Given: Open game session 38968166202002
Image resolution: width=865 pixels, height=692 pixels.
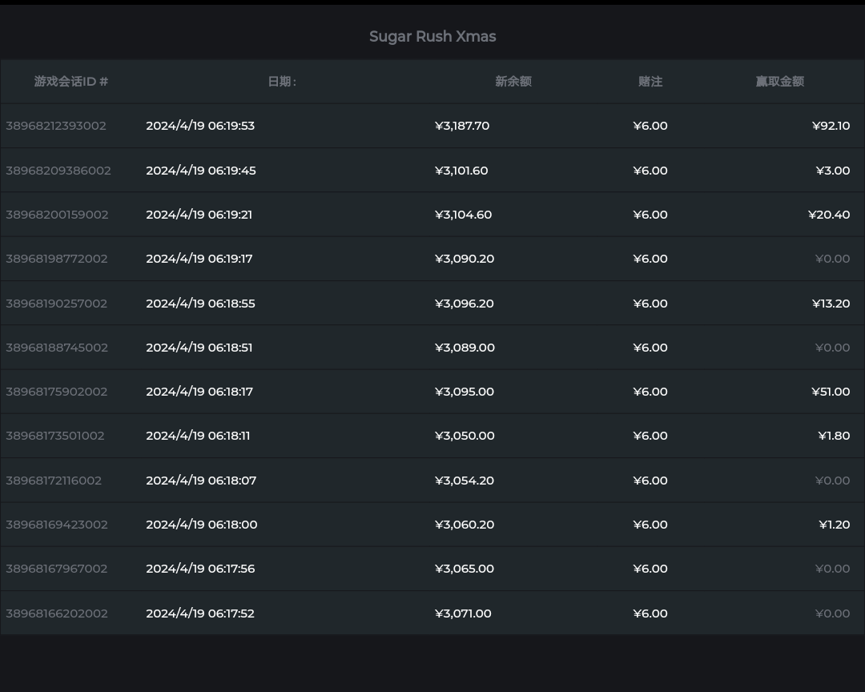Looking at the screenshot, I should pos(57,614).
